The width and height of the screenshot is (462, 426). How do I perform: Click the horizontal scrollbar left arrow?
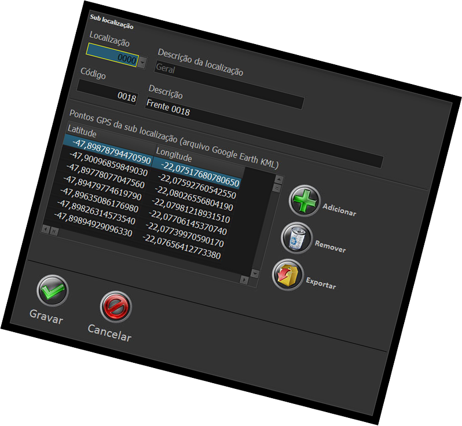coord(45,229)
